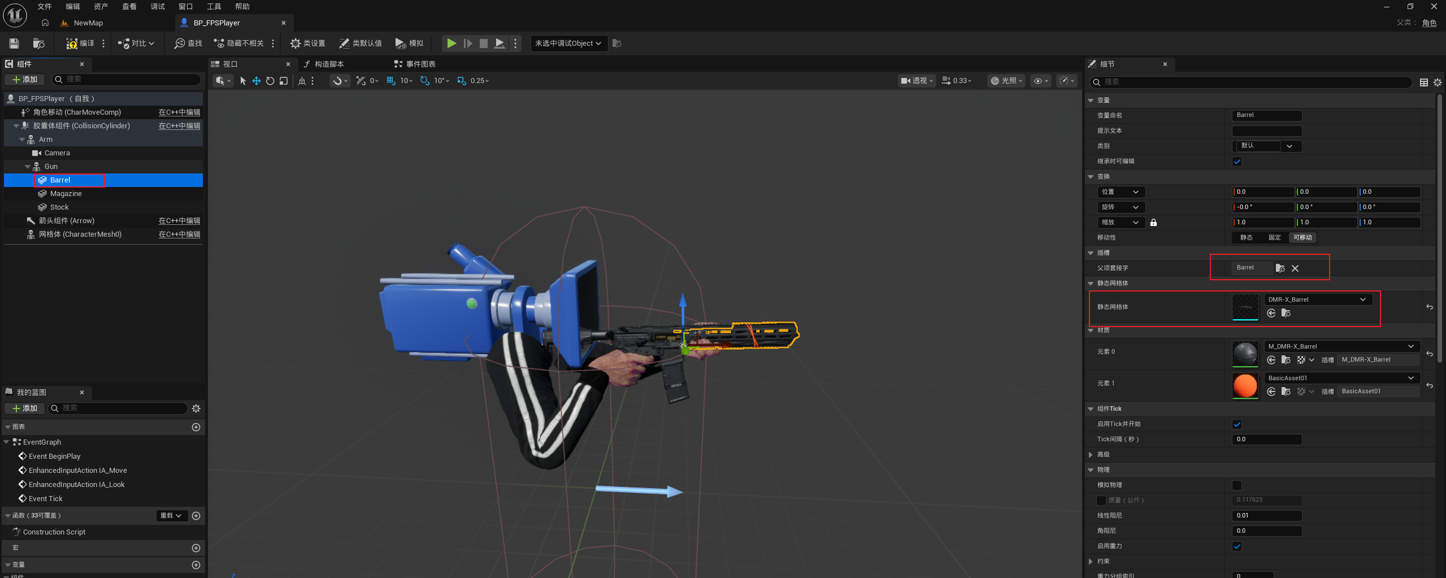Toggle the 继承时可编辑 checkbox
The width and height of the screenshot is (1446, 578).
1237,162
